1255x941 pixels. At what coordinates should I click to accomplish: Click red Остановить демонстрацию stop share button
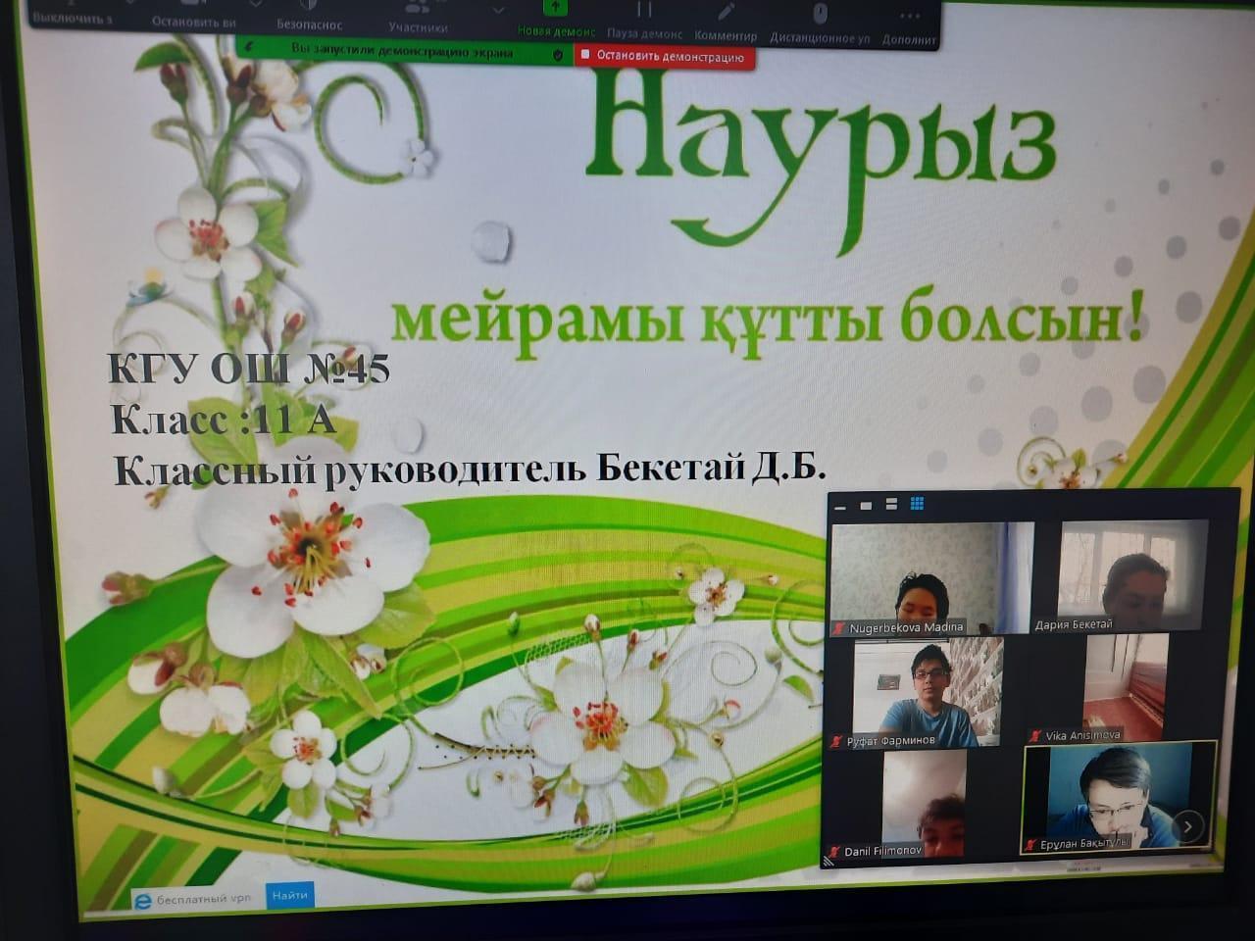pos(664,57)
